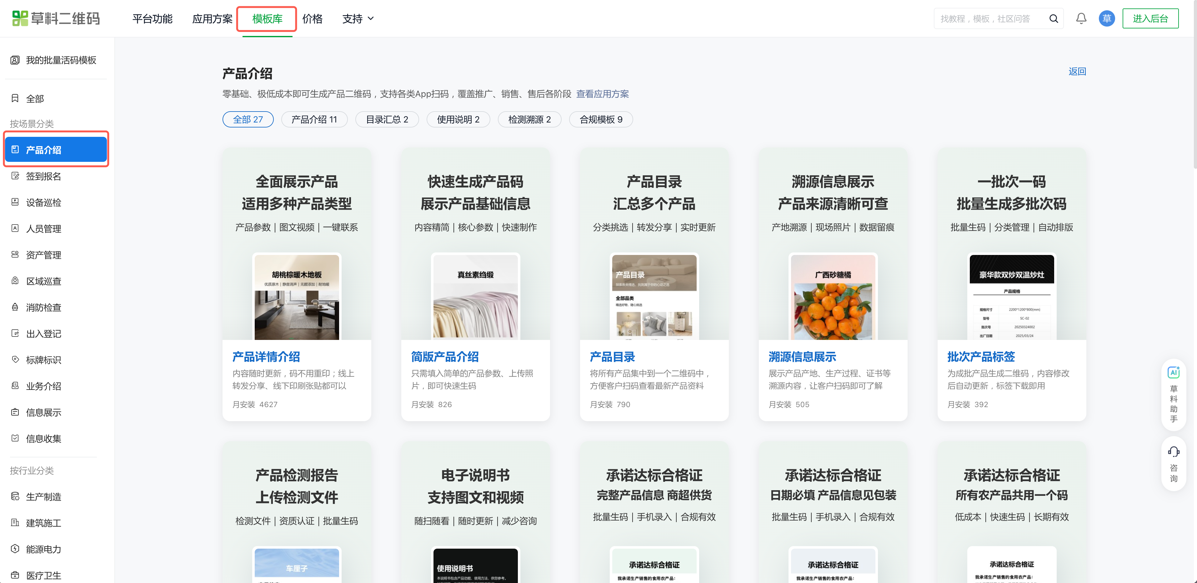Click 月安装 4627 install count text

tap(255, 405)
